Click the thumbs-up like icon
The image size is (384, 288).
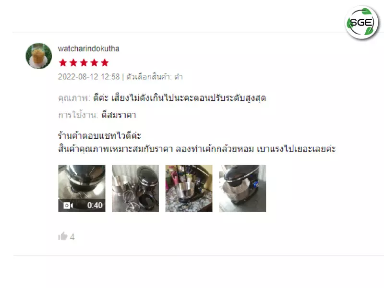63,236
